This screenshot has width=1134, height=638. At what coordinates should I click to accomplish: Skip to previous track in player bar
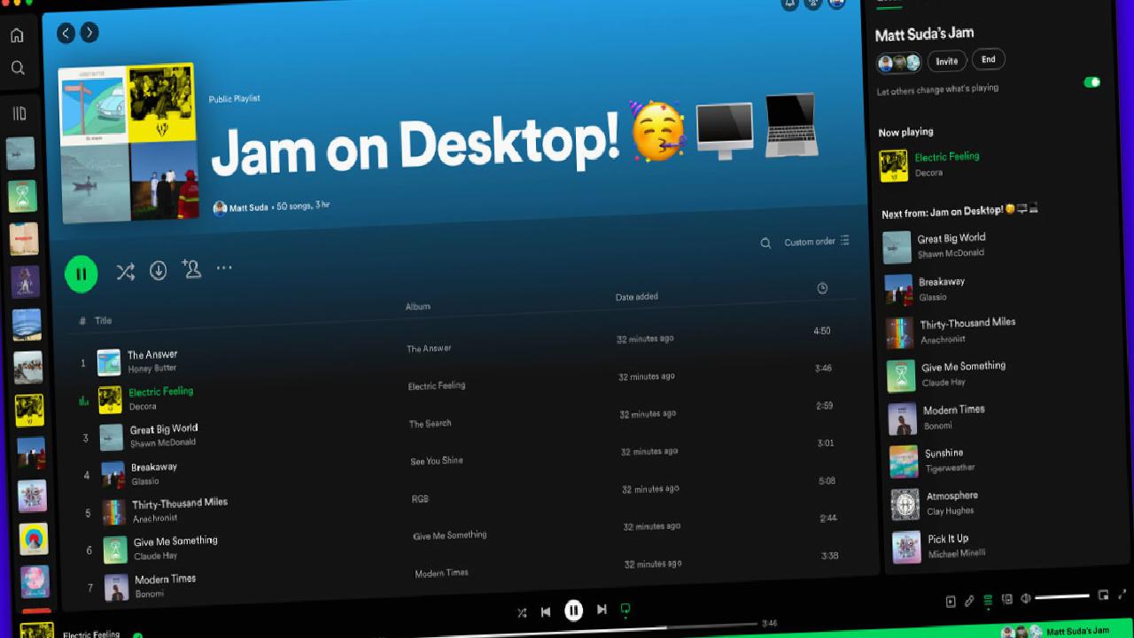546,611
